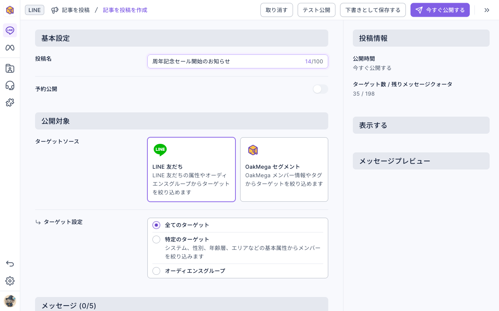Click the 投稿情報 section header

pos(421,38)
